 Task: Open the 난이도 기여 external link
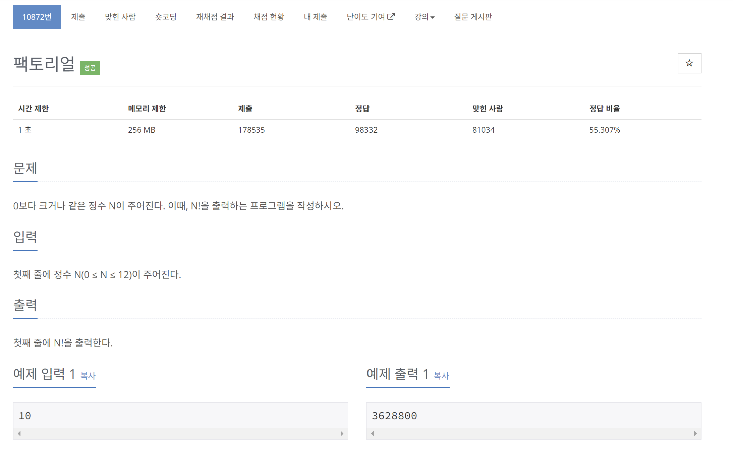(x=371, y=17)
